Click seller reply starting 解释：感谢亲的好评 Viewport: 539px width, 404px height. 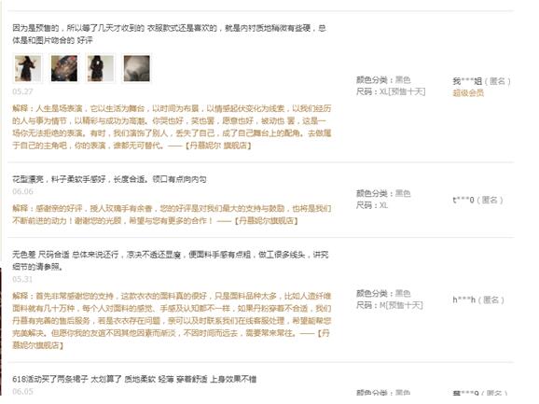pyautogui.click(x=172, y=215)
